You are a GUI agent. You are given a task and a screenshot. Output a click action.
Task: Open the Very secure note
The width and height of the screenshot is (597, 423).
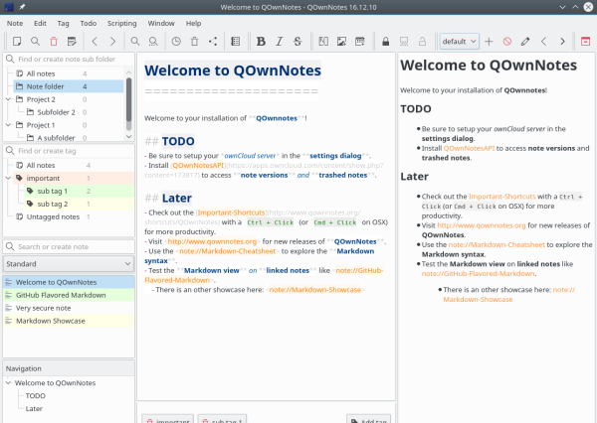click(x=69, y=308)
